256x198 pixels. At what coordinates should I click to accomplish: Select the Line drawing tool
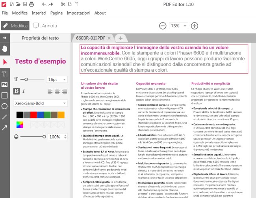click(x=4, y=117)
